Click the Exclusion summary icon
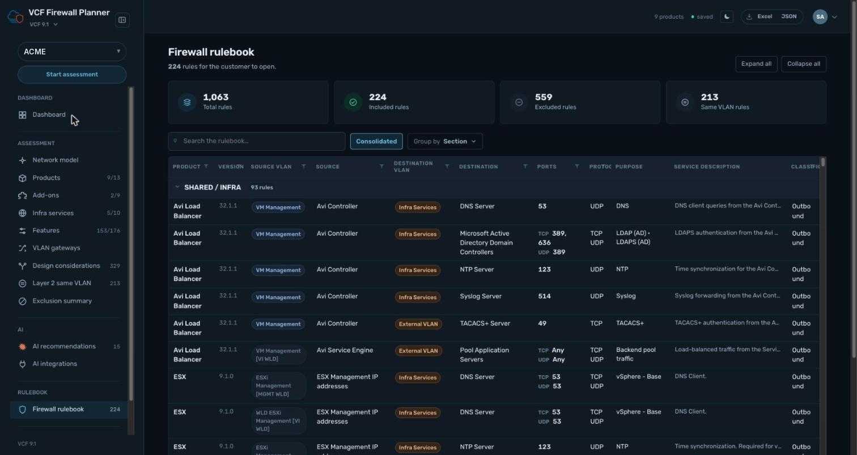Viewport: 857px width, 455px height. point(23,301)
